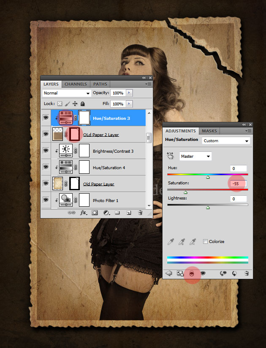Collapse the Adjustments panel to icons
Screen dimensions: 266x348
click(x=244, y=124)
